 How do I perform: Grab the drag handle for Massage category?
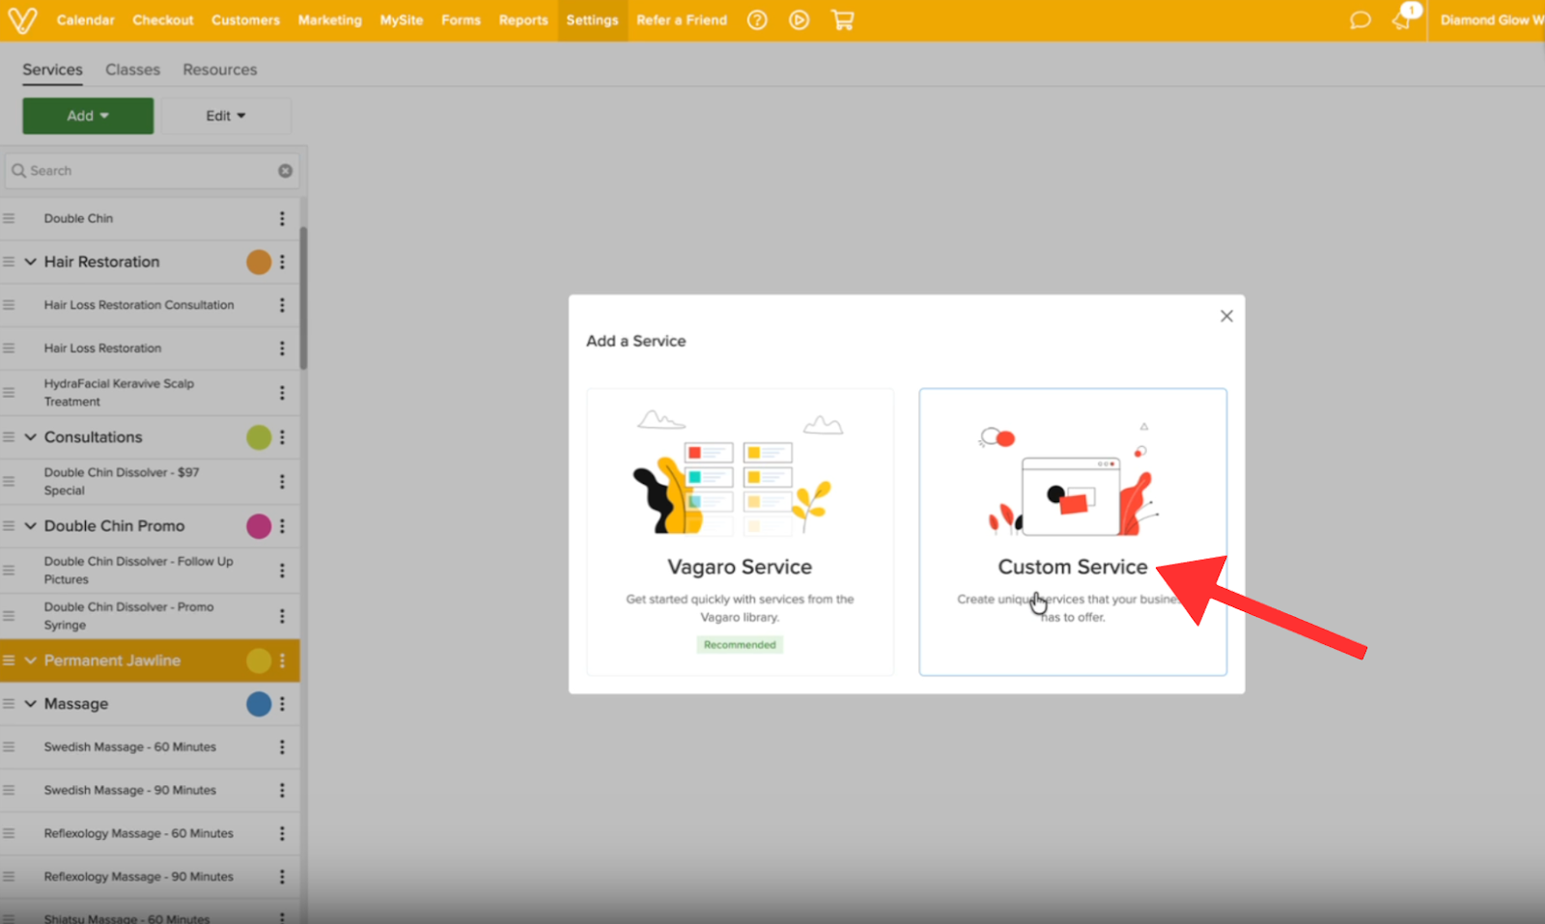(x=9, y=704)
